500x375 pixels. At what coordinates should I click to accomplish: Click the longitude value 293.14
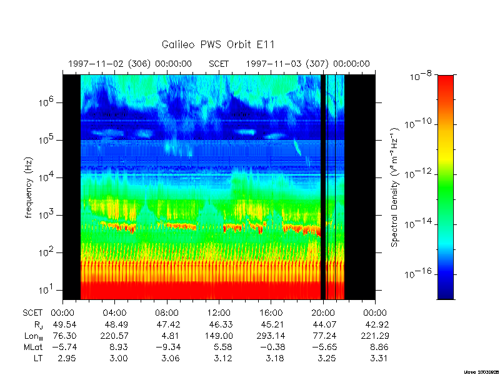point(270,336)
